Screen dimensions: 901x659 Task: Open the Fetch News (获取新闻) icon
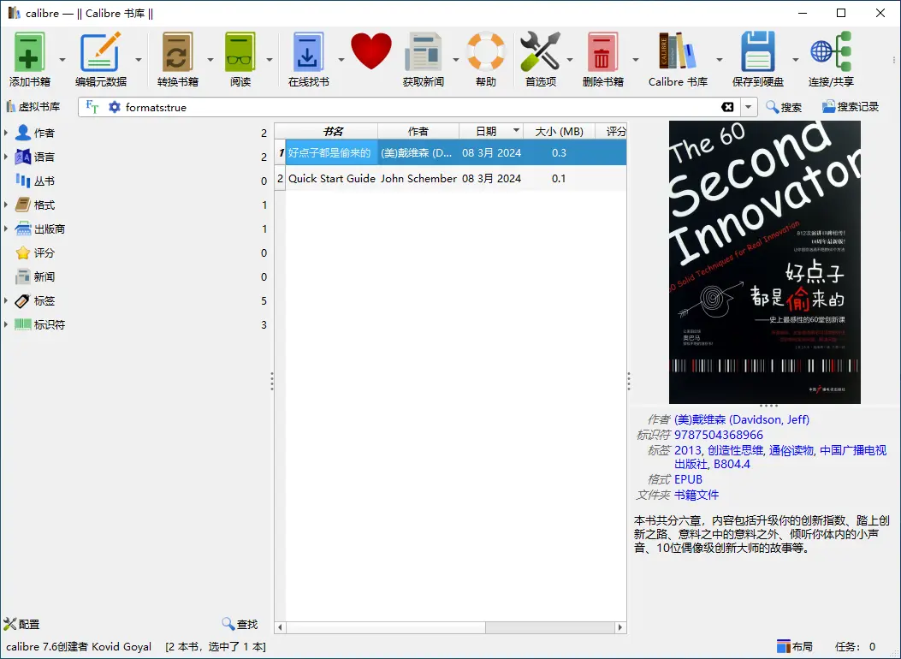[423, 53]
